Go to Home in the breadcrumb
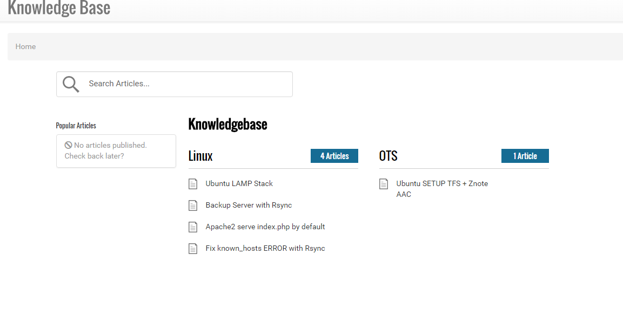The width and height of the screenshot is (623, 329). 25,46
